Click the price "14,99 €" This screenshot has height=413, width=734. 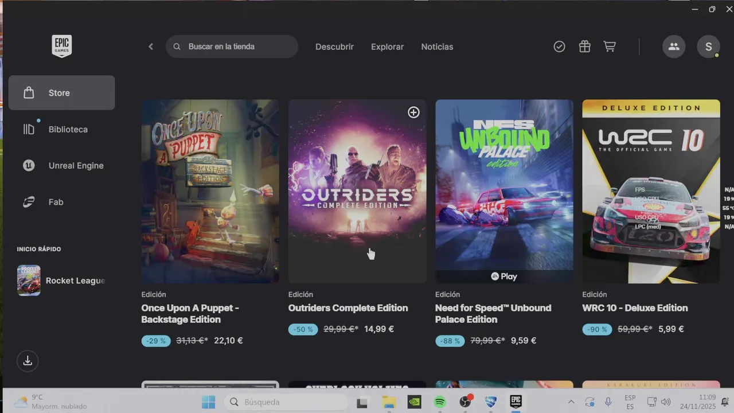379,329
